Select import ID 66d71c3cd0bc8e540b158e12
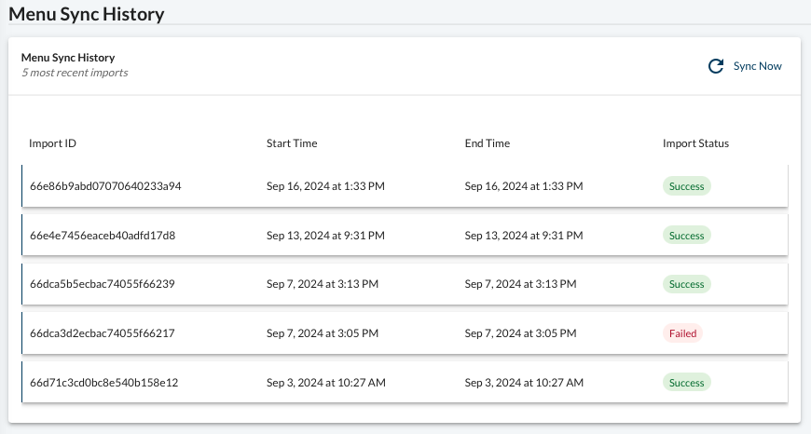 104,383
